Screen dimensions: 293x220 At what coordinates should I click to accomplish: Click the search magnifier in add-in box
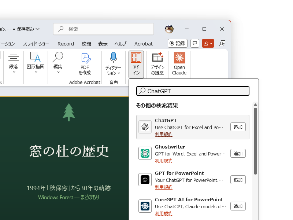pos(142,91)
